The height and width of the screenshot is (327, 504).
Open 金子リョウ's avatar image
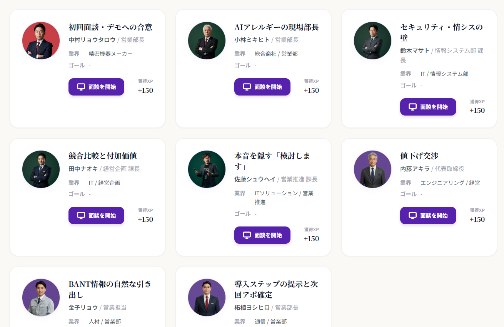coord(40,298)
